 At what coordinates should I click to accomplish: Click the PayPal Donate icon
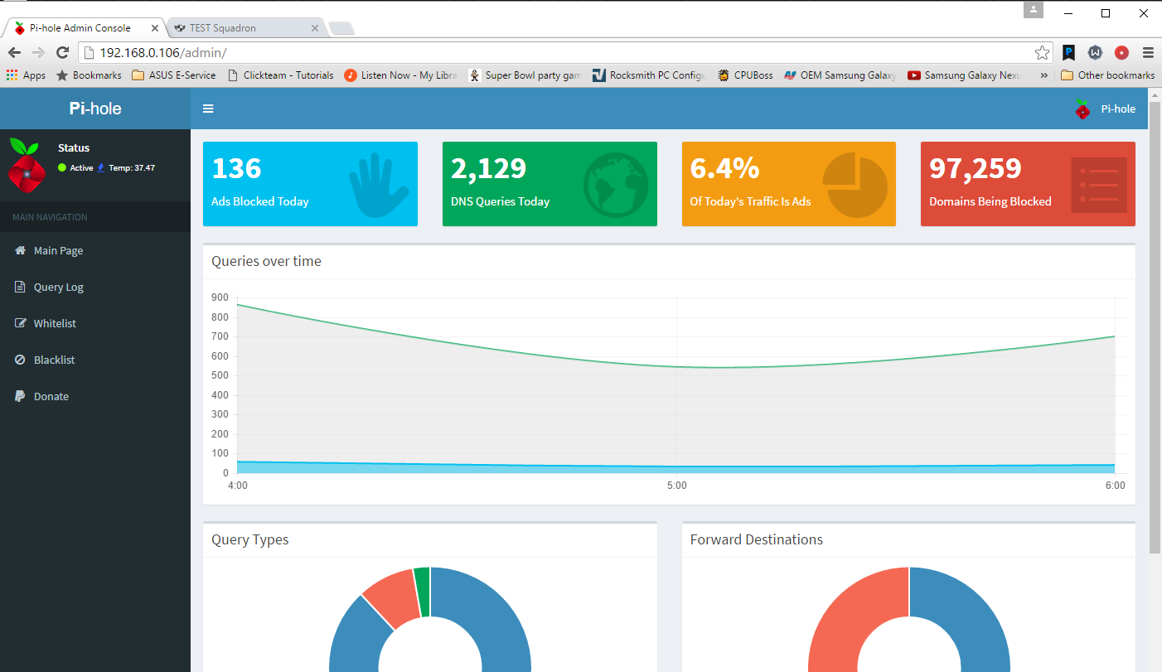pos(21,396)
